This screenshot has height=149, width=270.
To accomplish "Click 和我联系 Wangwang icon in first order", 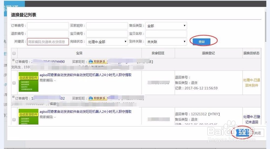I will [x=98, y=61].
